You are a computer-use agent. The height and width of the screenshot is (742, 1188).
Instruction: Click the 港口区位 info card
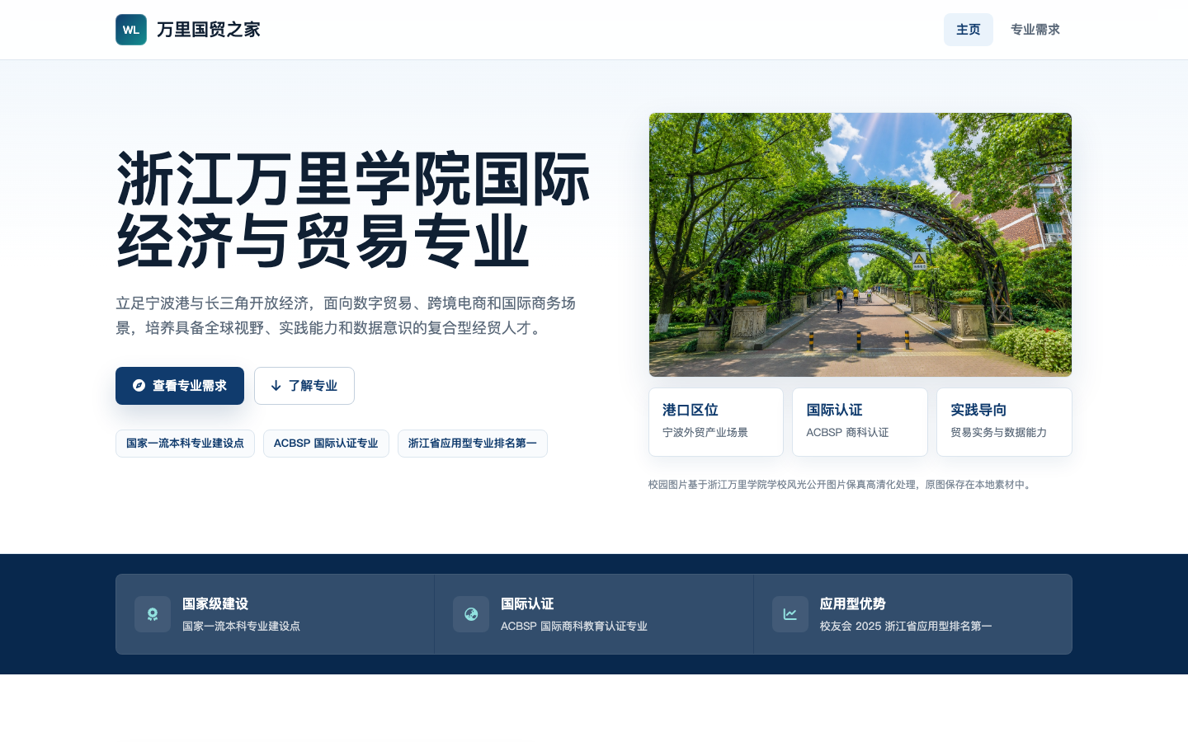716,422
